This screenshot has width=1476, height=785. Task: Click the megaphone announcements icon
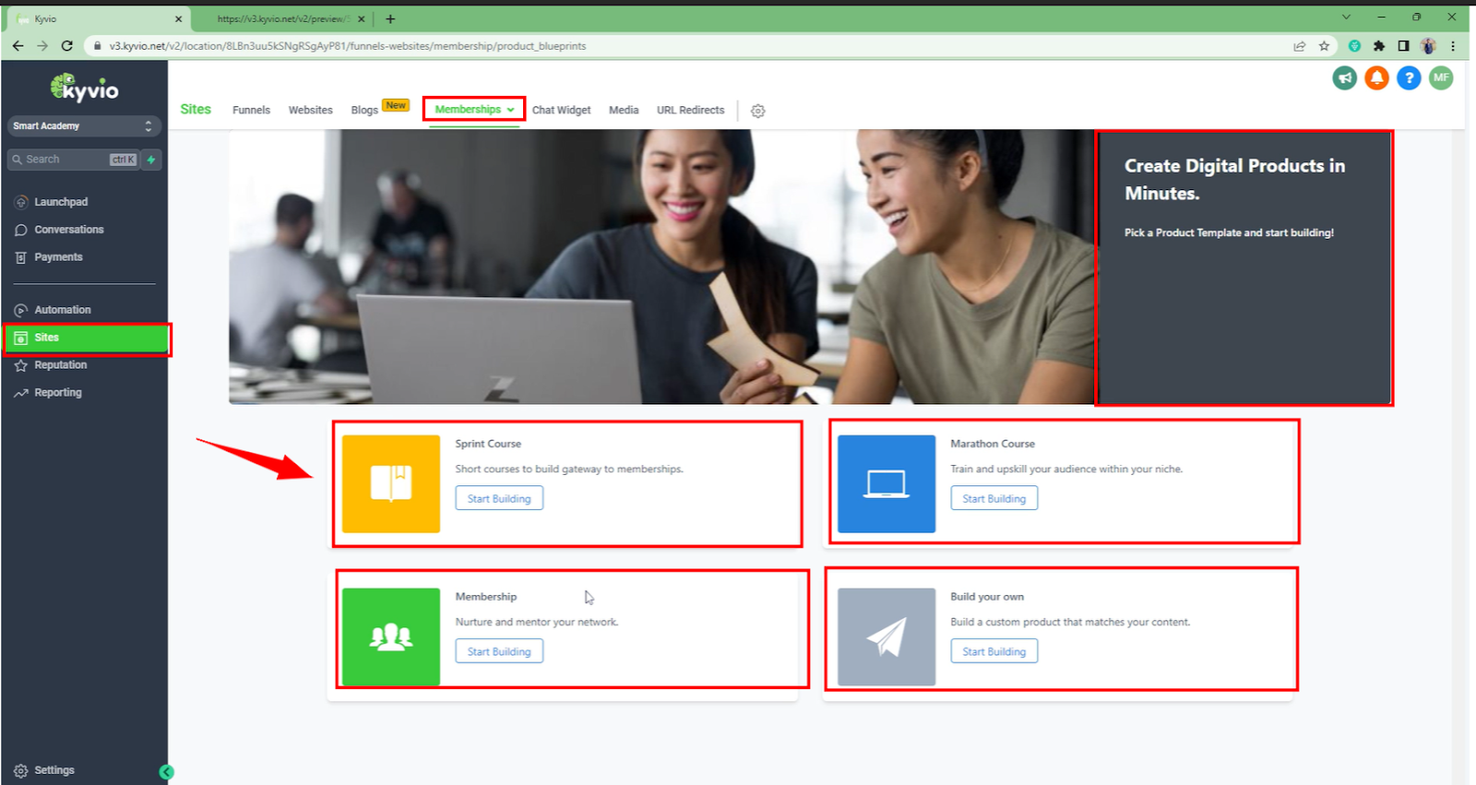[1344, 78]
